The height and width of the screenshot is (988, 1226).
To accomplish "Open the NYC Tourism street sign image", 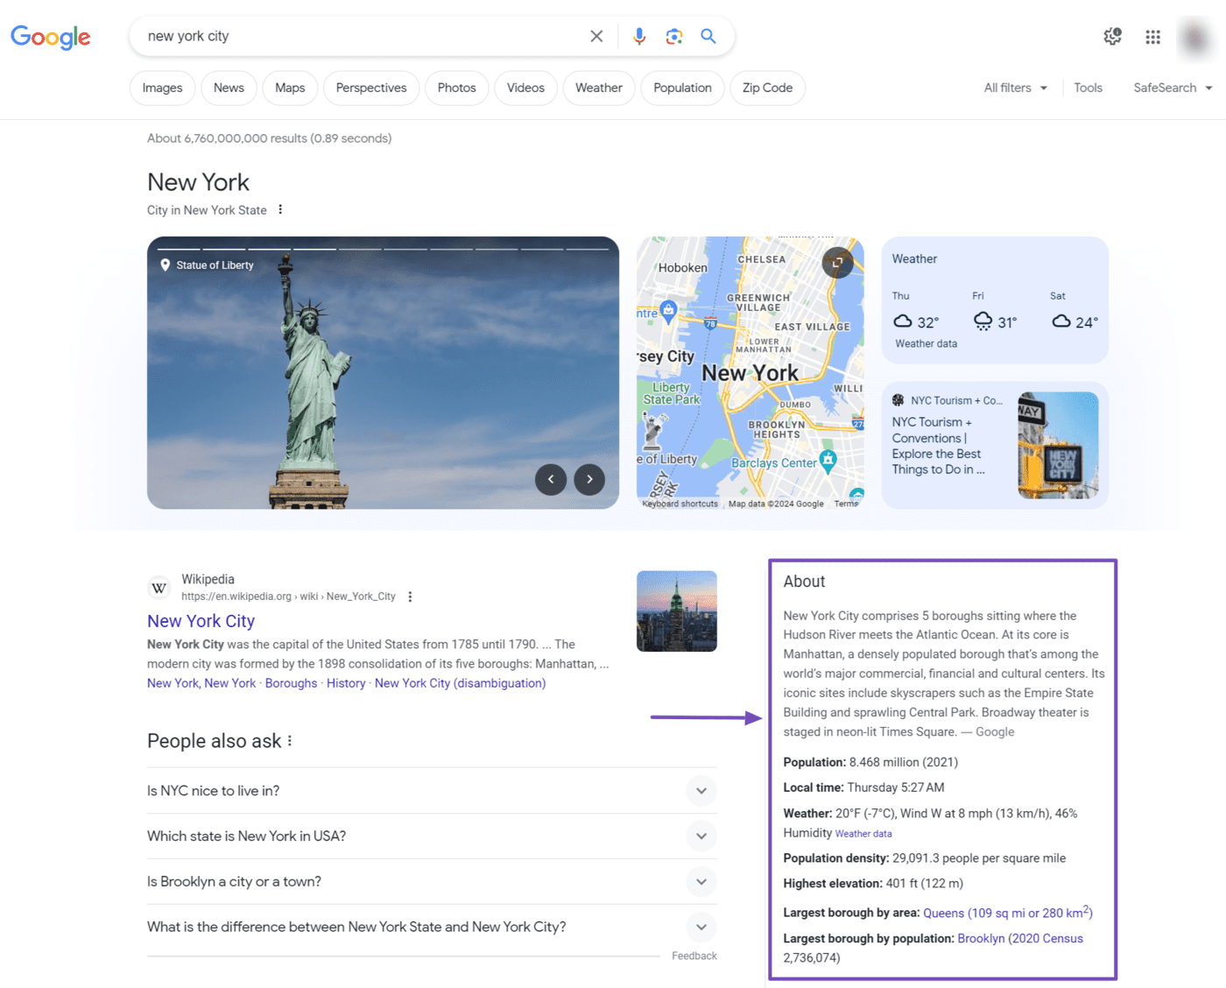I will point(1058,445).
